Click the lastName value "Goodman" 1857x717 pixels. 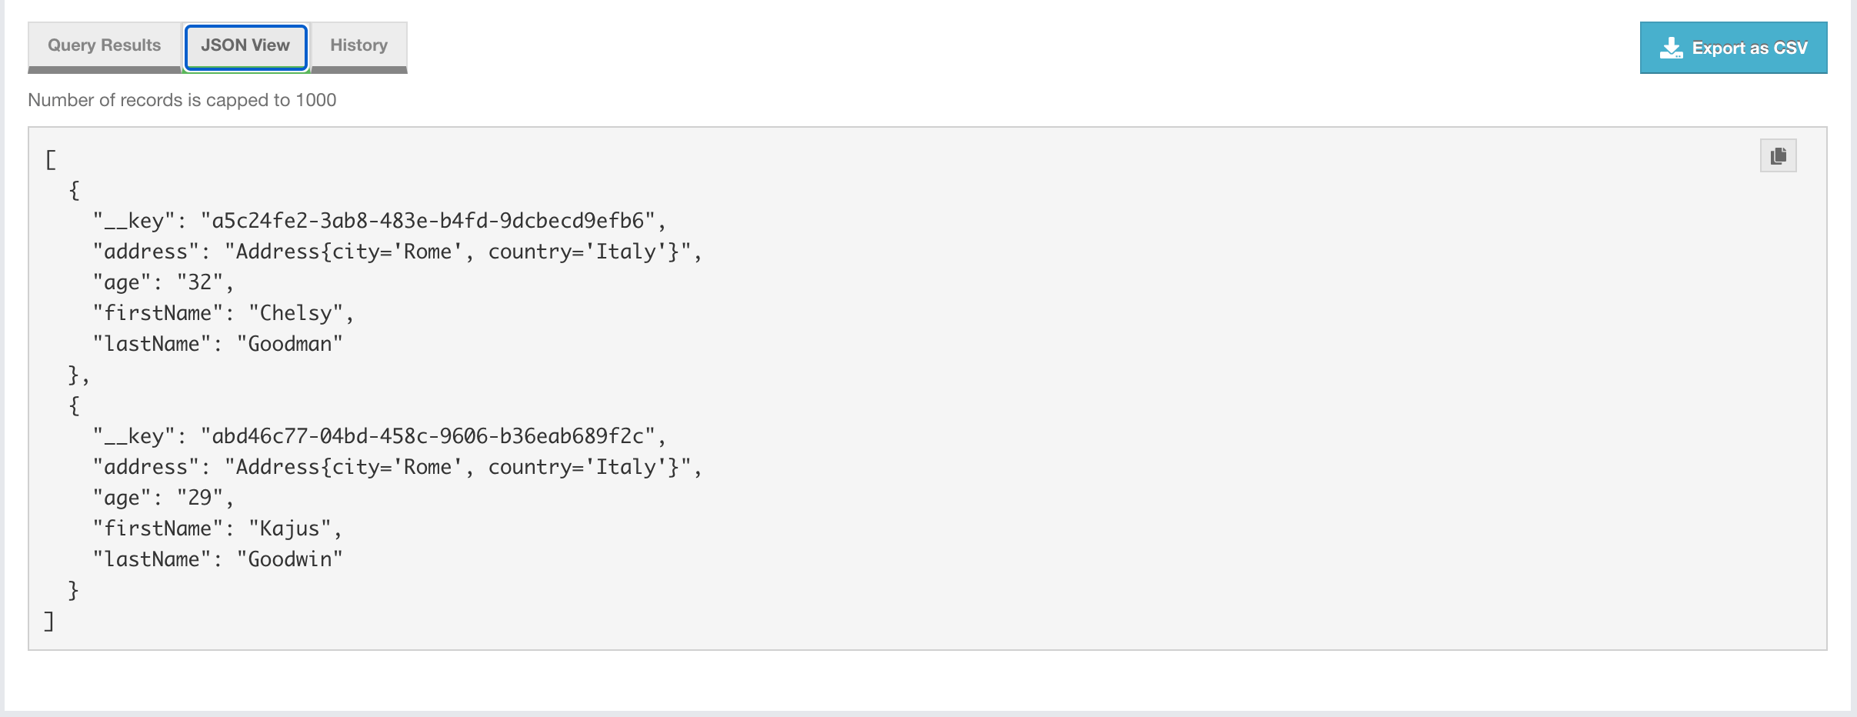pyautogui.click(x=289, y=345)
